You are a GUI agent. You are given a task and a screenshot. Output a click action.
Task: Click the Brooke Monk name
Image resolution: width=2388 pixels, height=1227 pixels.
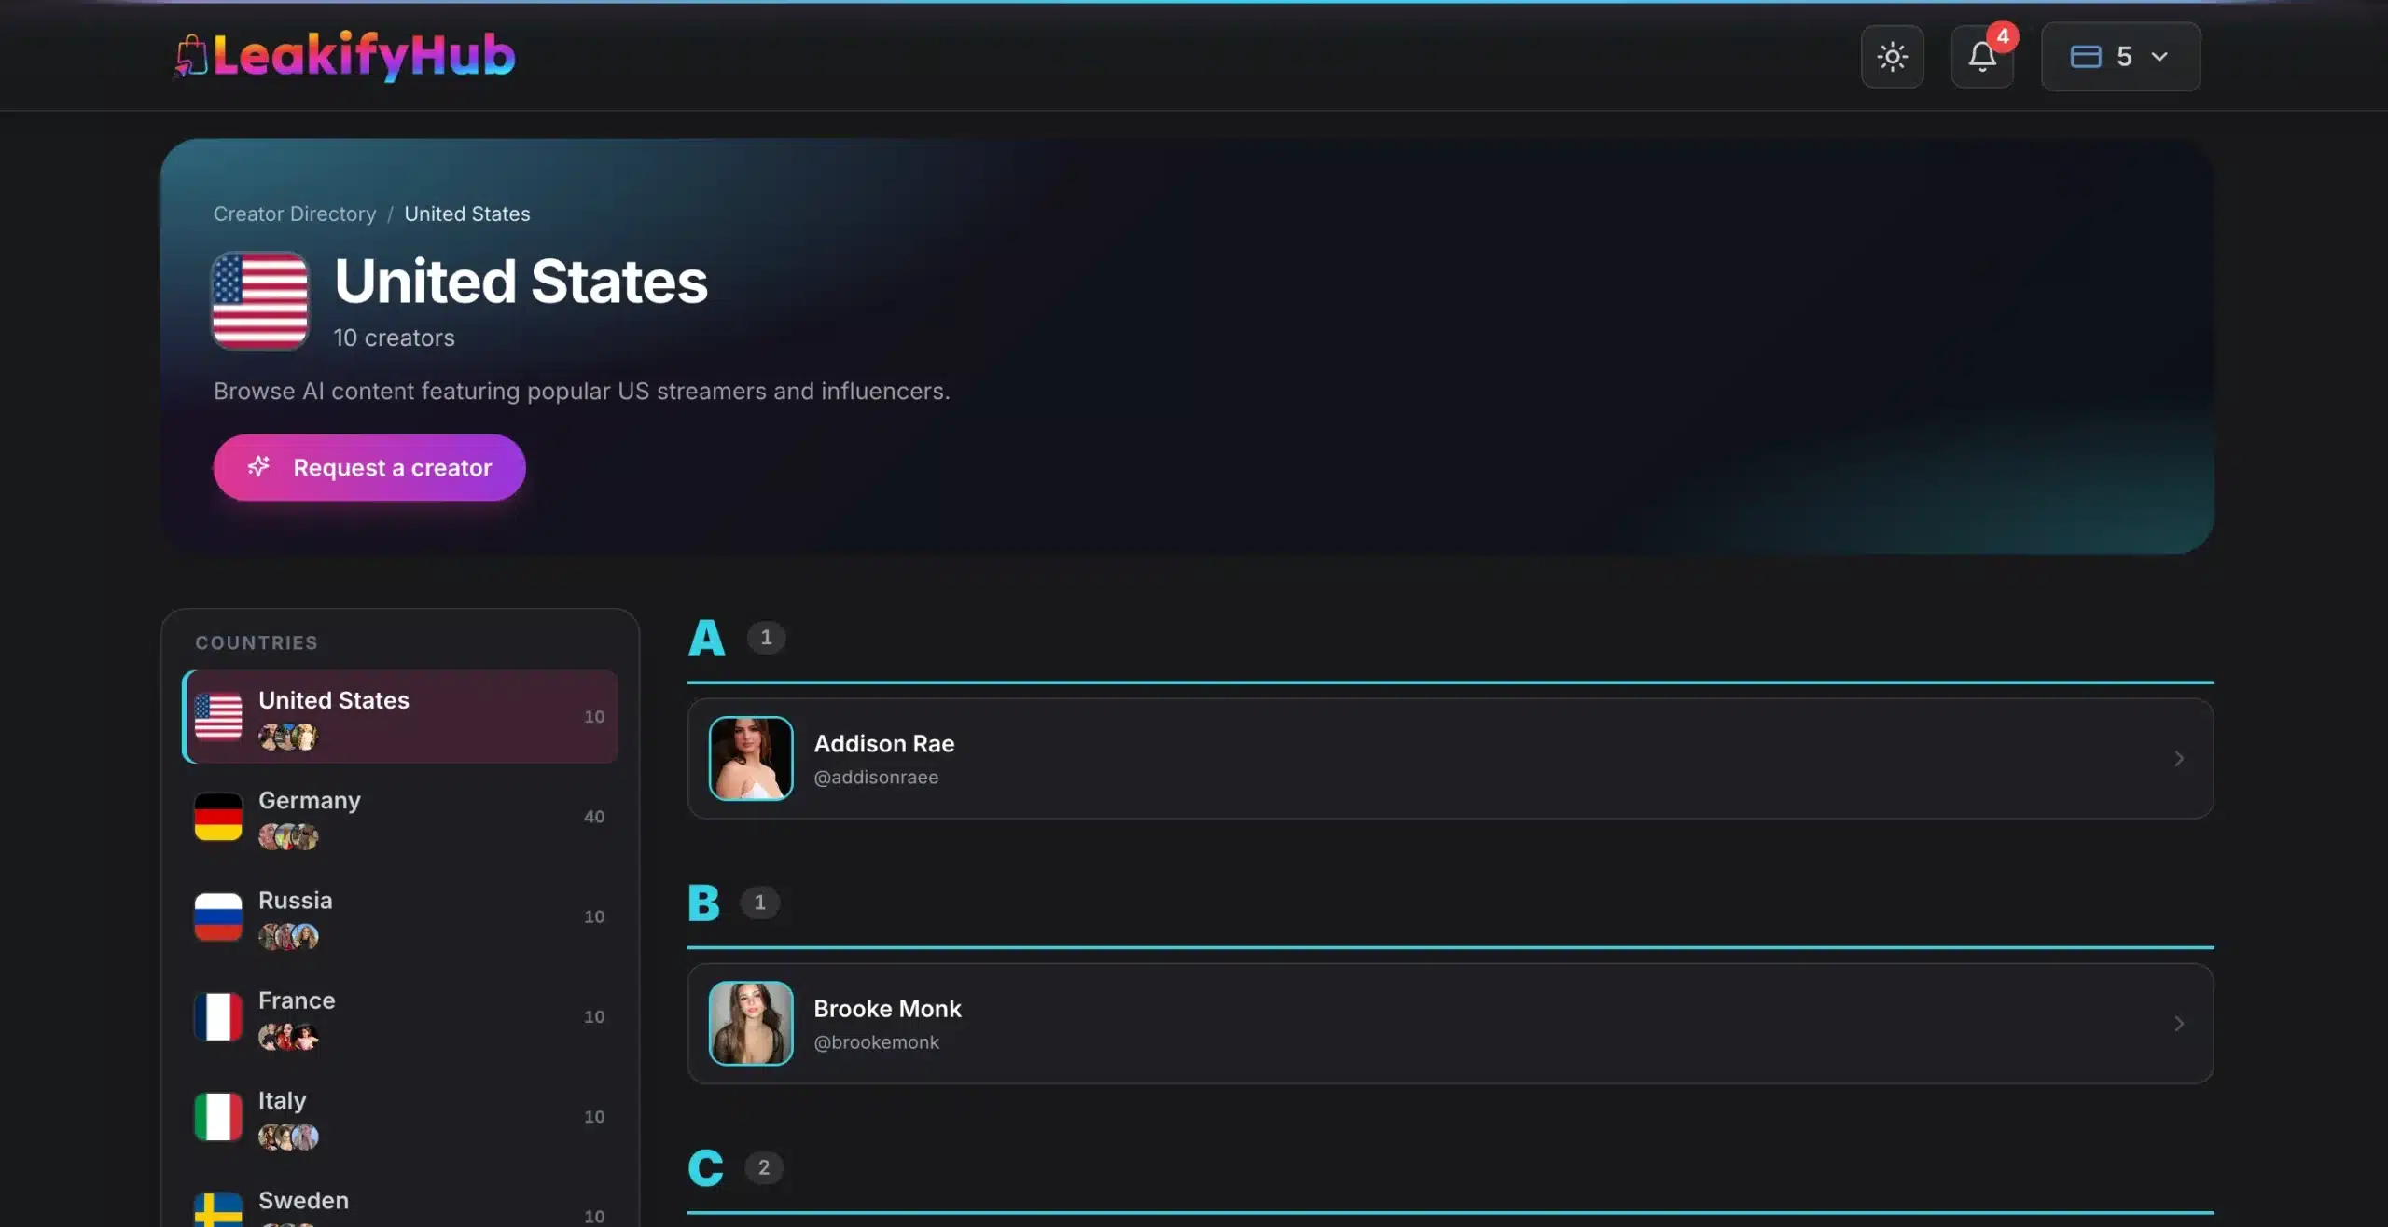click(x=887, y=1008)
